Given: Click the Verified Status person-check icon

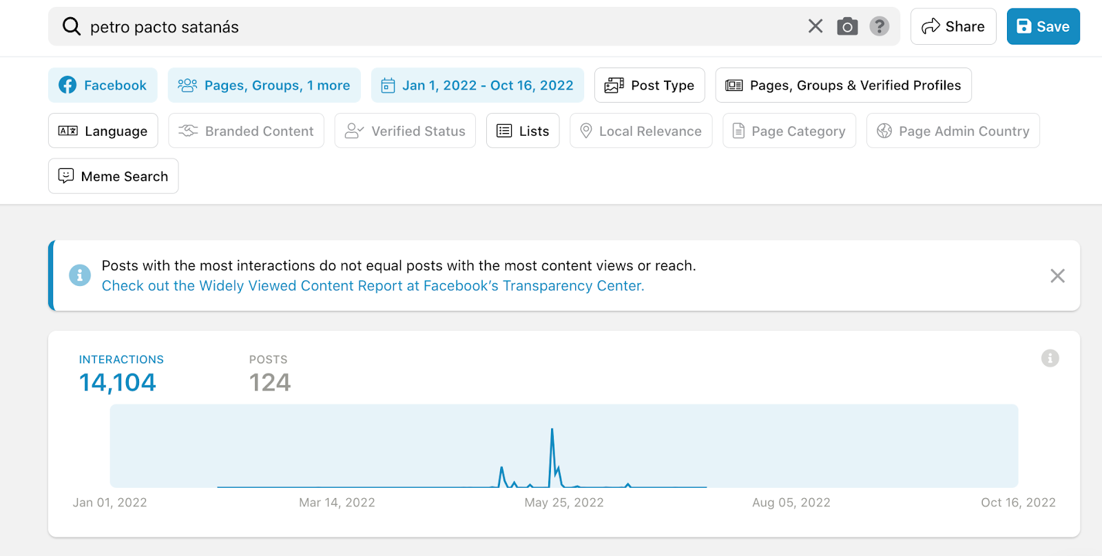Looking at the screenshot, I should [354, 131].
